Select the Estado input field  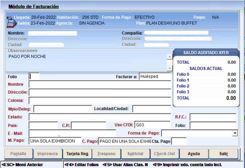tap(100, 117)
